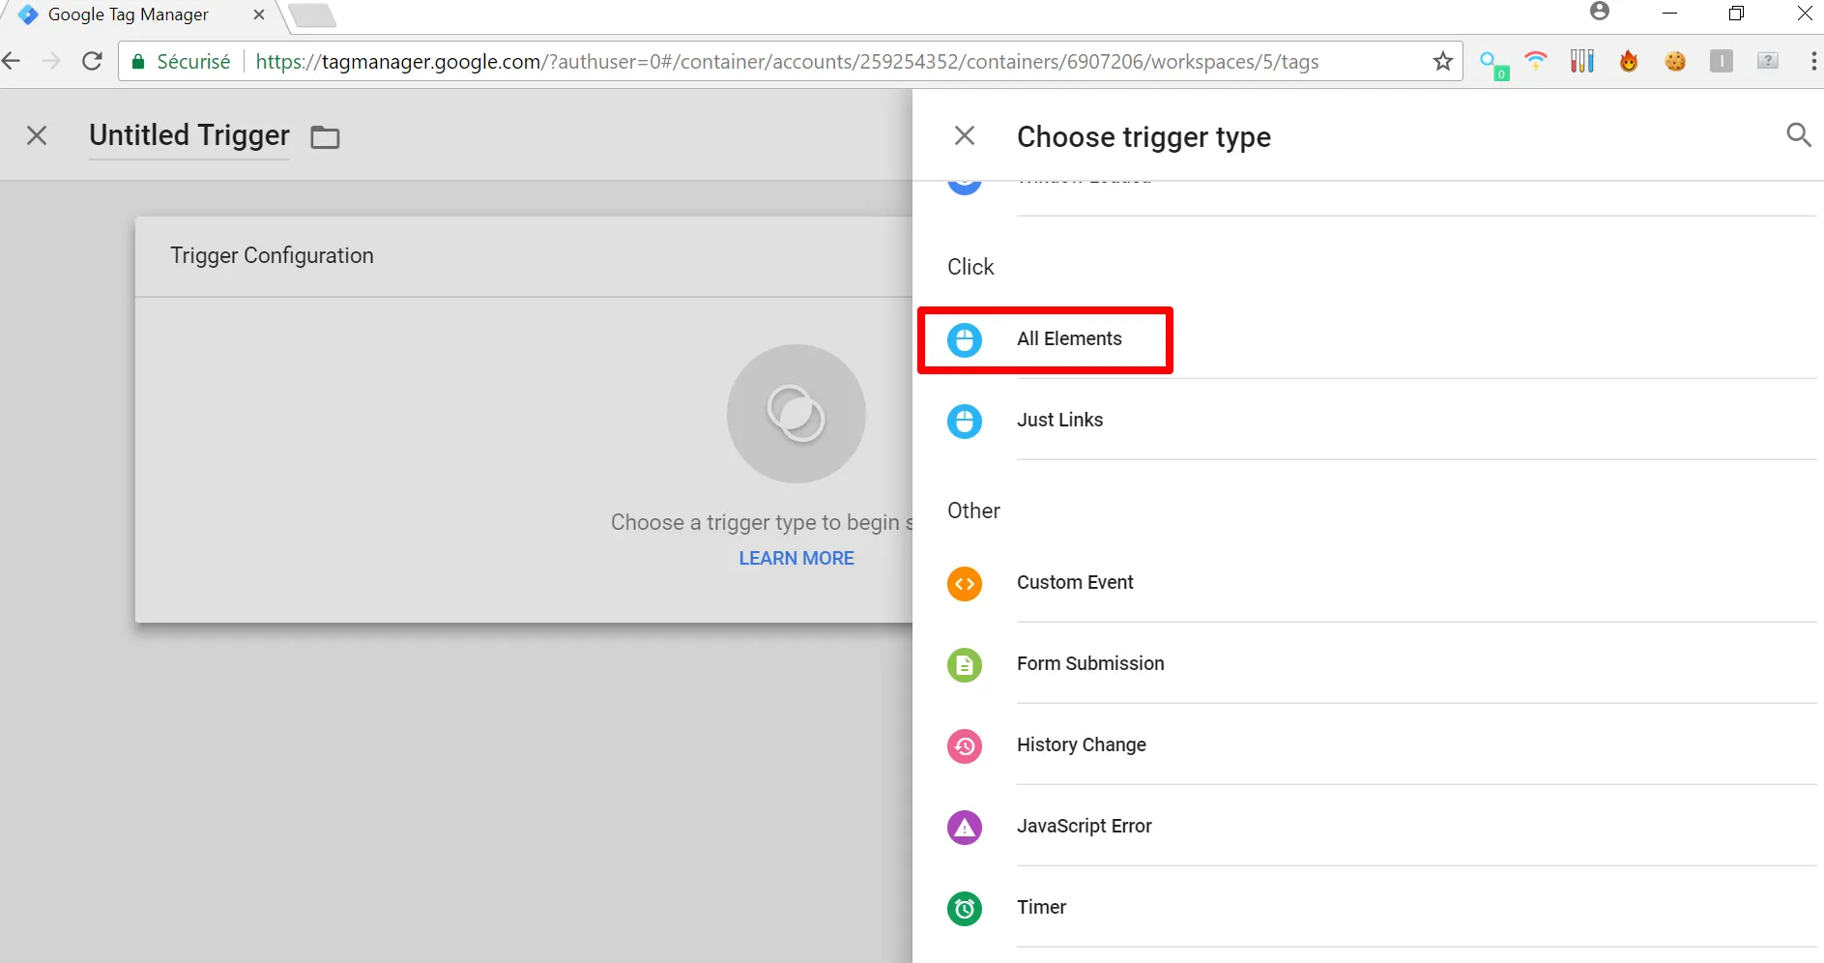
Task: Click the Trigger Configuration placeholder circle
Action: (x=796, y=414)
